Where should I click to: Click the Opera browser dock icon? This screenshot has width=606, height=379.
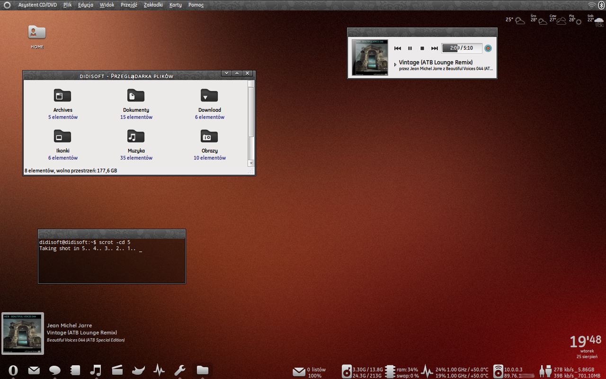click(x=13, y=370)
